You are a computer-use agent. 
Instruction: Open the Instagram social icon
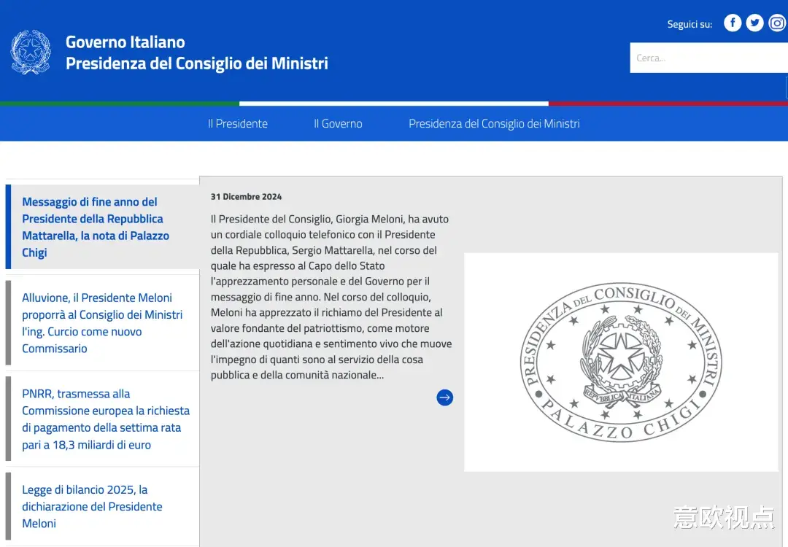(777, 23)
